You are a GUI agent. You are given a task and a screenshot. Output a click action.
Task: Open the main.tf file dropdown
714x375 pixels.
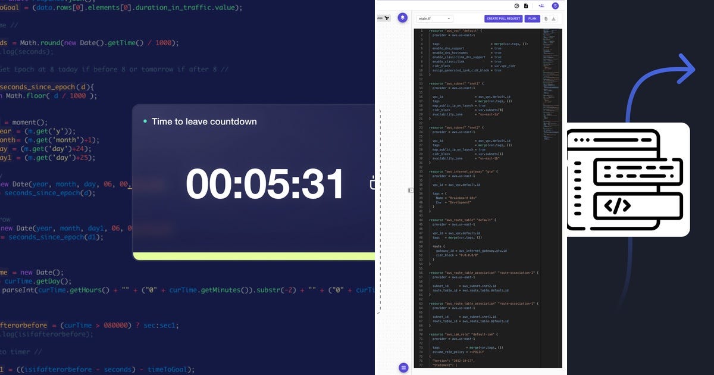[433, 18]
